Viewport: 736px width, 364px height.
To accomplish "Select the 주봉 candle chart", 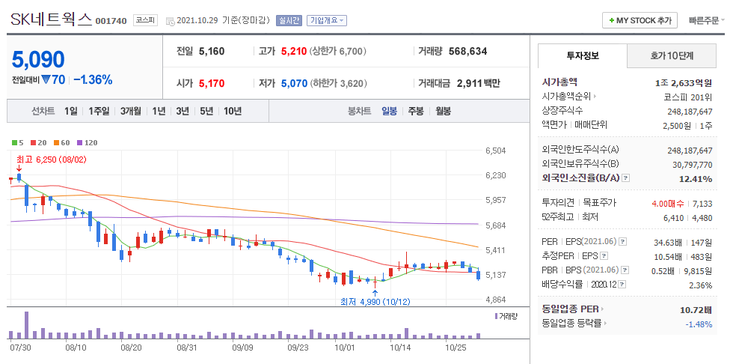I will tap(415, 112).
